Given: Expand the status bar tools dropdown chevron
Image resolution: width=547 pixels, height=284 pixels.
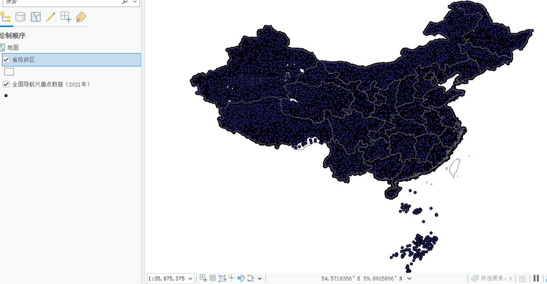Looking at the screenshot, I should [260, 279].
